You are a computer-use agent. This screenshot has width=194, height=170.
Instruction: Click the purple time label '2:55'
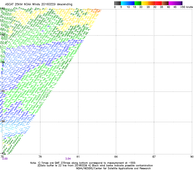click(x=5, y=159)
